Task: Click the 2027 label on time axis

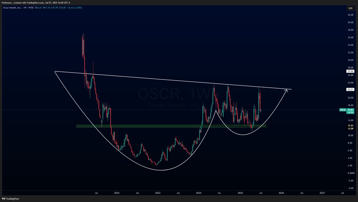Action: 322,193
